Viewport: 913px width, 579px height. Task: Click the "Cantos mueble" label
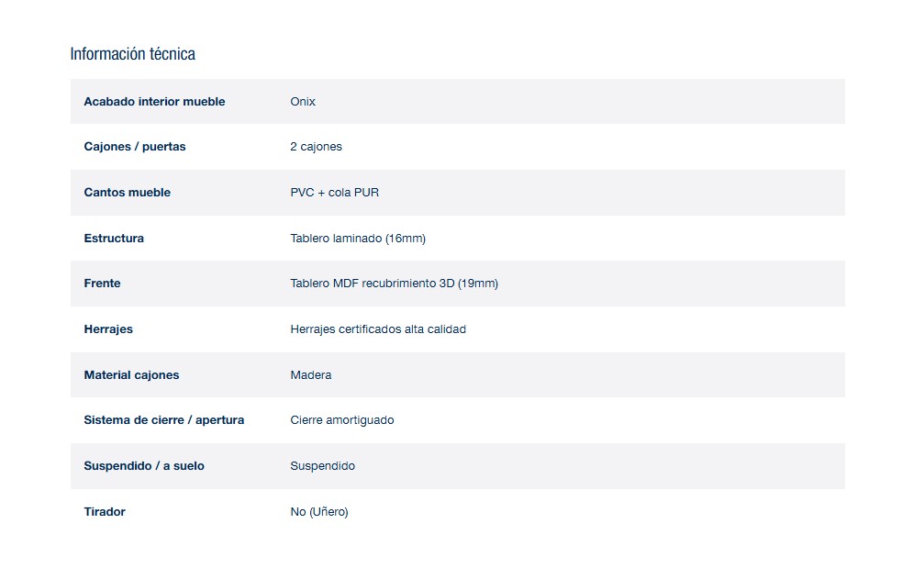coord(127,193)
